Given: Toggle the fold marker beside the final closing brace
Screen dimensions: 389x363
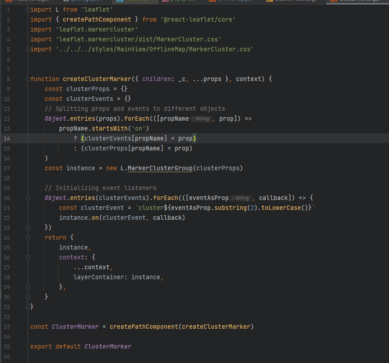Looking at the screenshot, I should click(x=28, y=307).
